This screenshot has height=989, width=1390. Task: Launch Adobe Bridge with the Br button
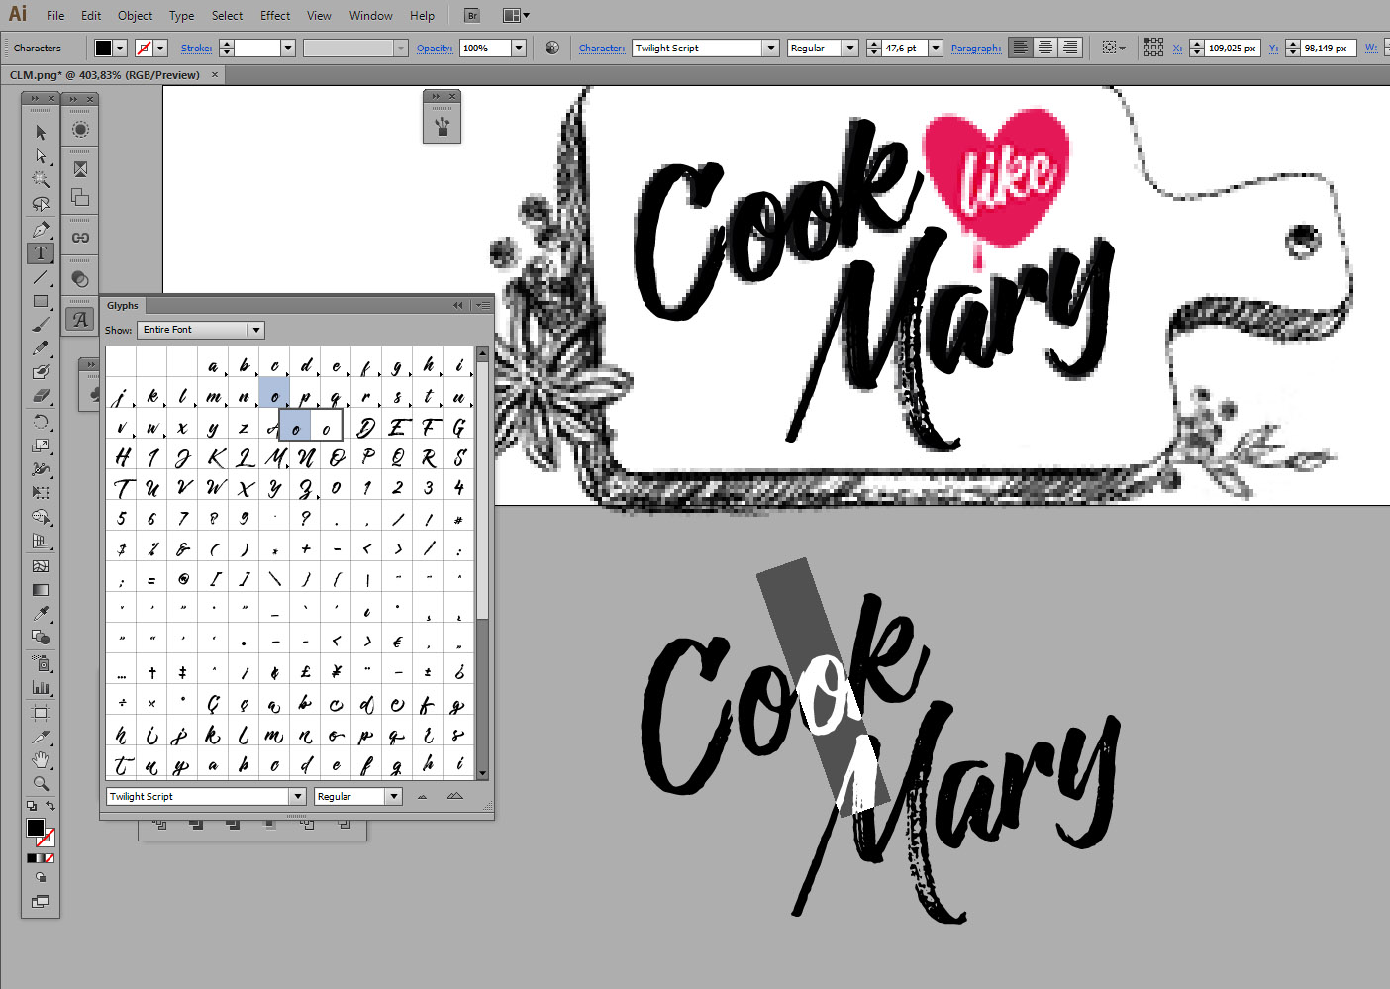[x=472, y=16]
